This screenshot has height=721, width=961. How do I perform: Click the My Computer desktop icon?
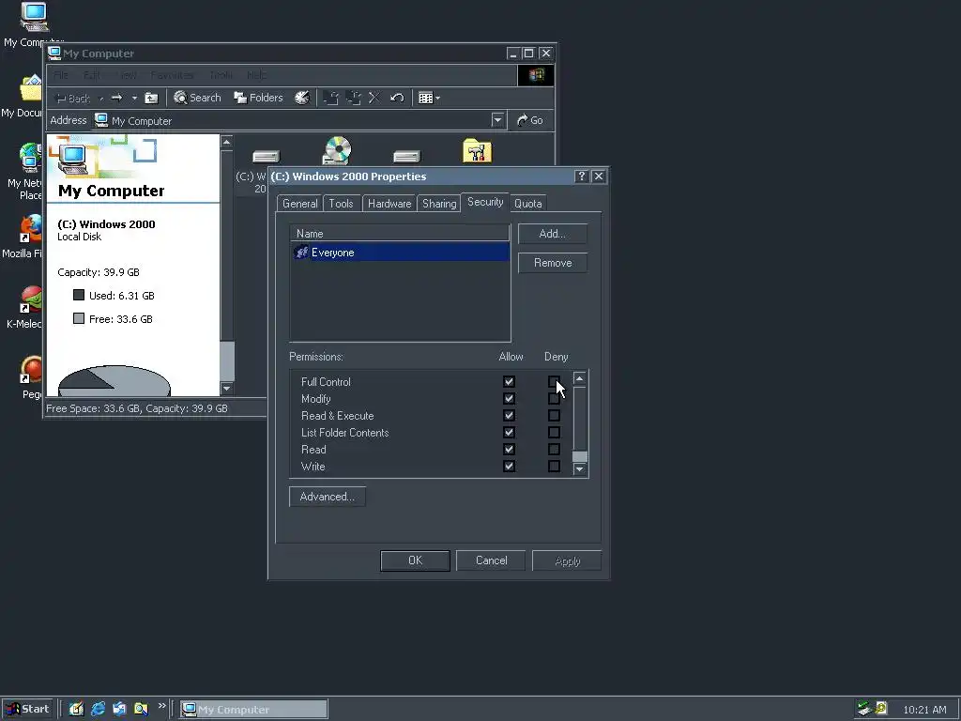[x=34, y=17]
